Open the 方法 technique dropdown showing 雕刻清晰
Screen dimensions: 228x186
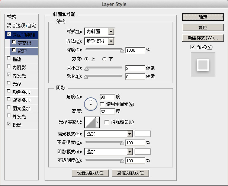99,41
